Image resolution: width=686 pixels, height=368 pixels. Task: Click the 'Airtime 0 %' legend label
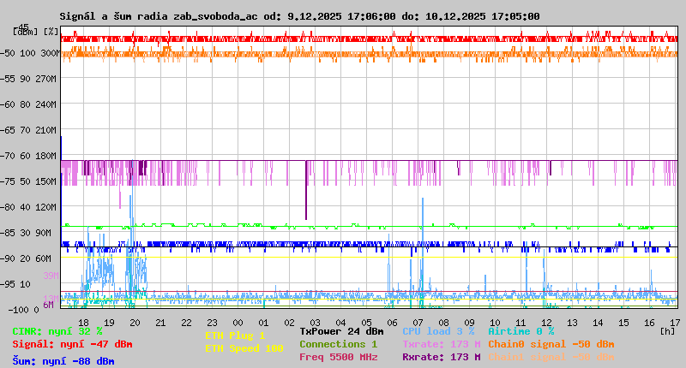tap(521, 332)
